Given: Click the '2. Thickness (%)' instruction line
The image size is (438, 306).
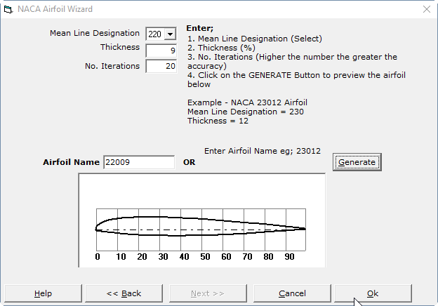Looking at the screenshot, I should point(221,48).
